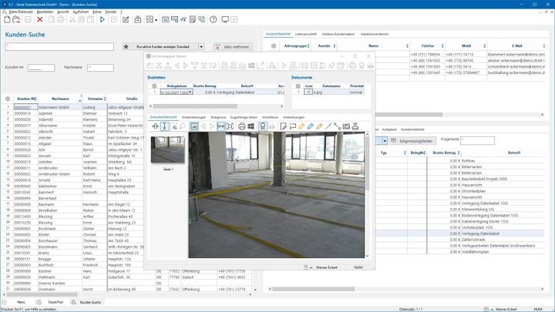The height and width of the screenshot is (312, 555).
Task: Switch to the Lieferanschrift tab
Action: pyautogui.click(x=307, y=35)
